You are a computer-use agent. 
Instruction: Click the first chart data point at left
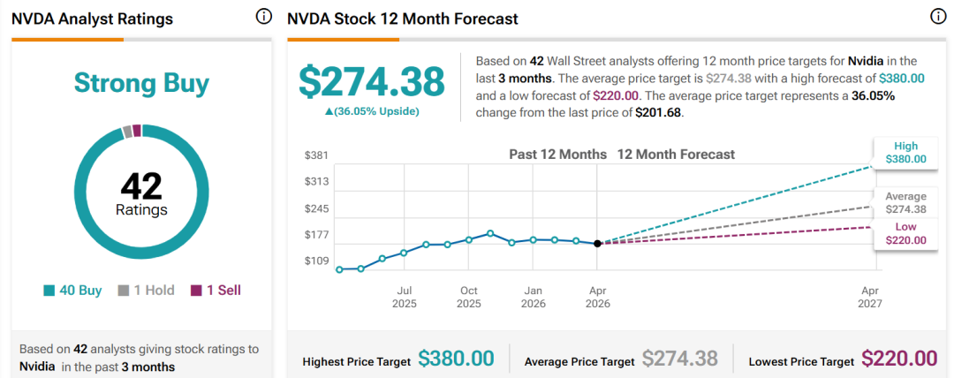tap(340, 269)
